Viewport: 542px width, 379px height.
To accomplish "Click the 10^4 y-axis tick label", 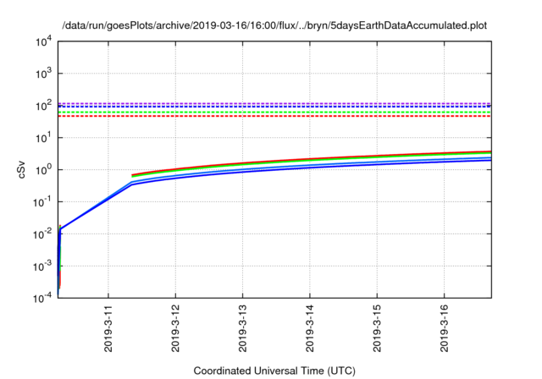I will pos(44,41).
